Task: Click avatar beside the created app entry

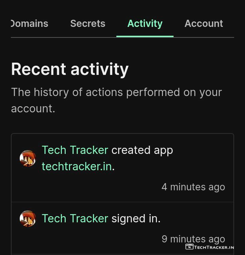Action: tap(28, 158)
